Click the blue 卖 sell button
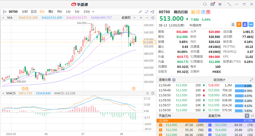This screenshot has width=255, height=136. click(245, 25)
